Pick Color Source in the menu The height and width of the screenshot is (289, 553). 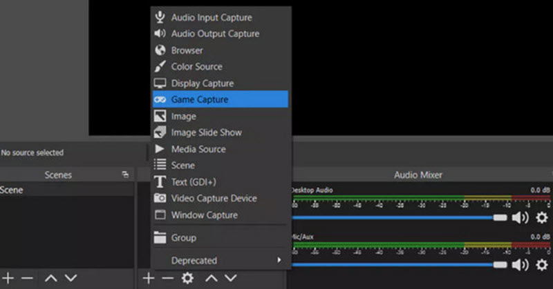point(221,66)
